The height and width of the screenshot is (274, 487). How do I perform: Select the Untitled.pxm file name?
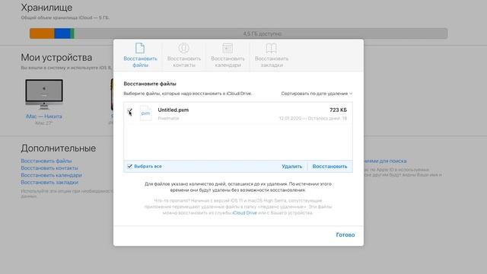coord(173,110)
